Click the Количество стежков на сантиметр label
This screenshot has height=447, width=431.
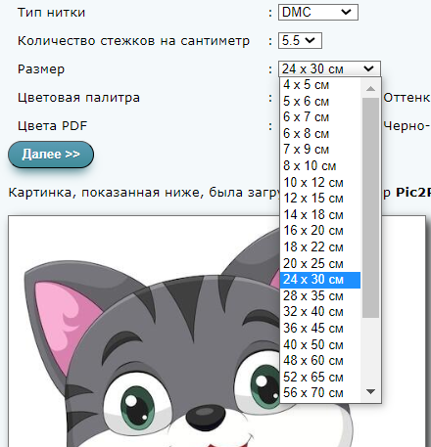133,41
